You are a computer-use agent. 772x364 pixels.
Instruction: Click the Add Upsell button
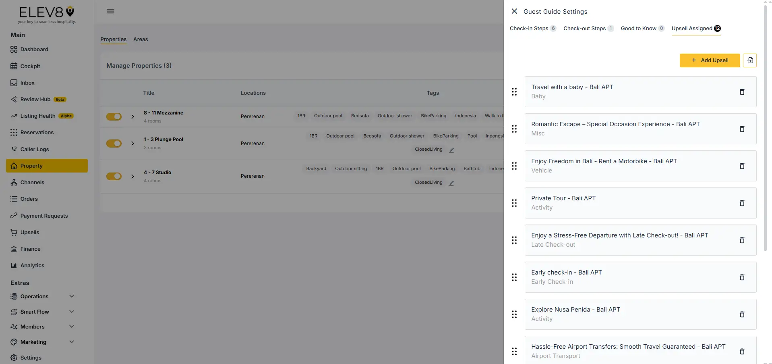coord(710,60)
